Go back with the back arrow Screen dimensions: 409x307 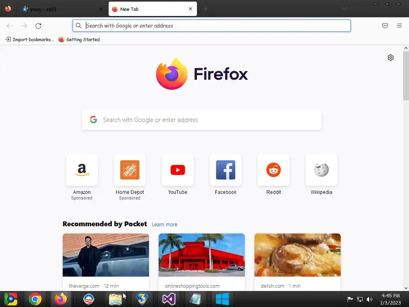(10, 26)
